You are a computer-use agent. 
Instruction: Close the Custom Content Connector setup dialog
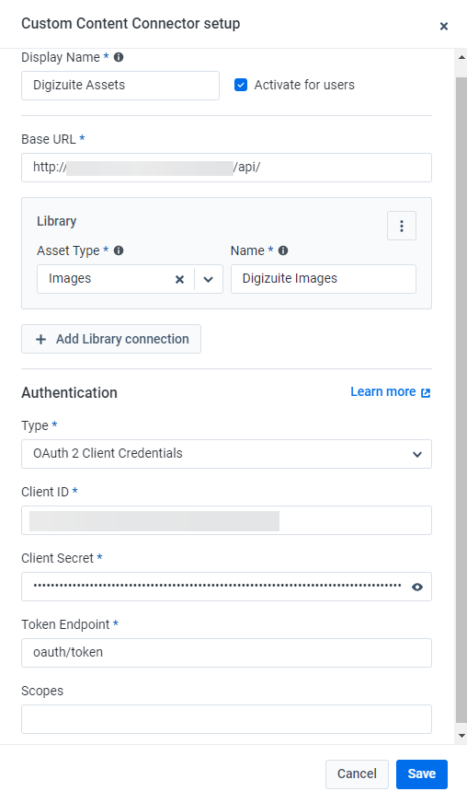point(444,26)
